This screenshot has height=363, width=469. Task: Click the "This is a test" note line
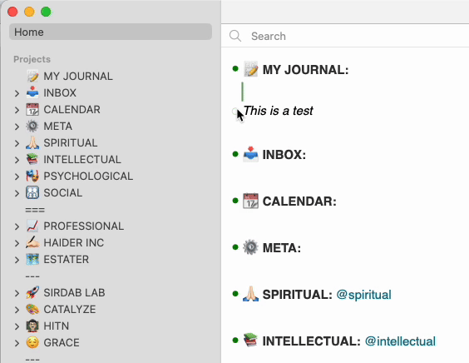point(279,111)
